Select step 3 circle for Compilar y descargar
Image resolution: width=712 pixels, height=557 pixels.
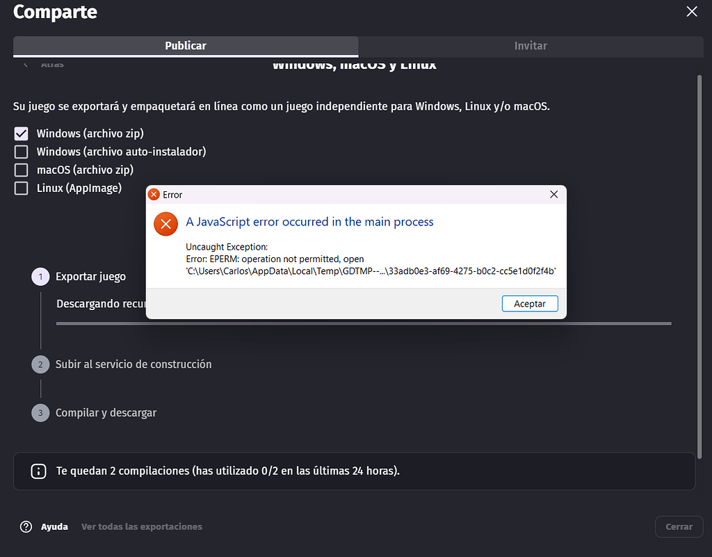40,412
